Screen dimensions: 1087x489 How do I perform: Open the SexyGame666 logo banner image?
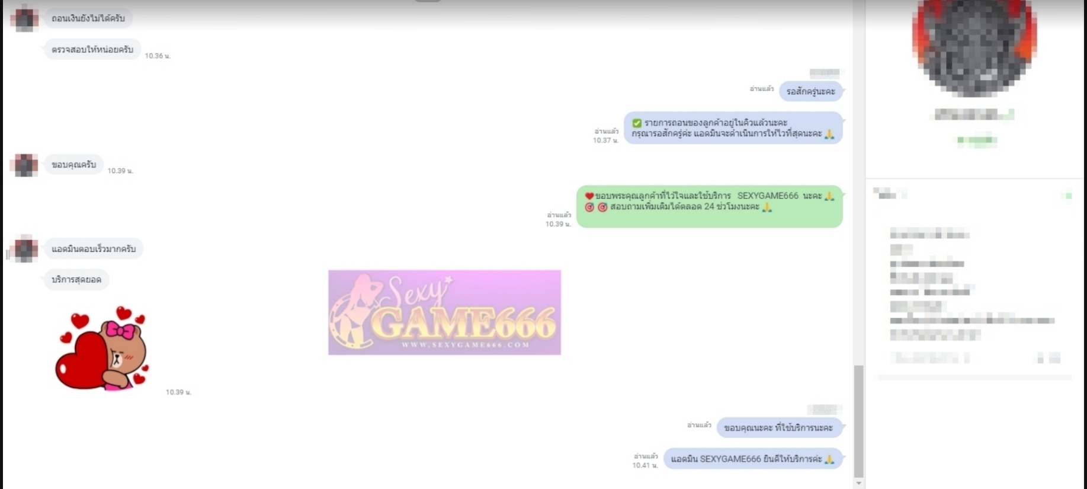coord(444,312)
